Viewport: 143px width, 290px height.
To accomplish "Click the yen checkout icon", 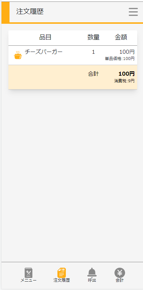I will click(120, 272).
